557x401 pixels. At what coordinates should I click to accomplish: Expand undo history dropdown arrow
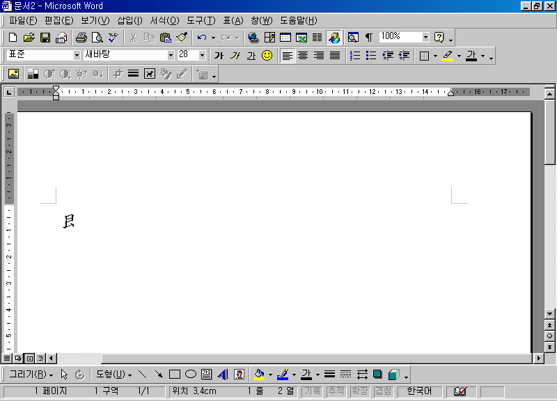click(x=213, y=38)
